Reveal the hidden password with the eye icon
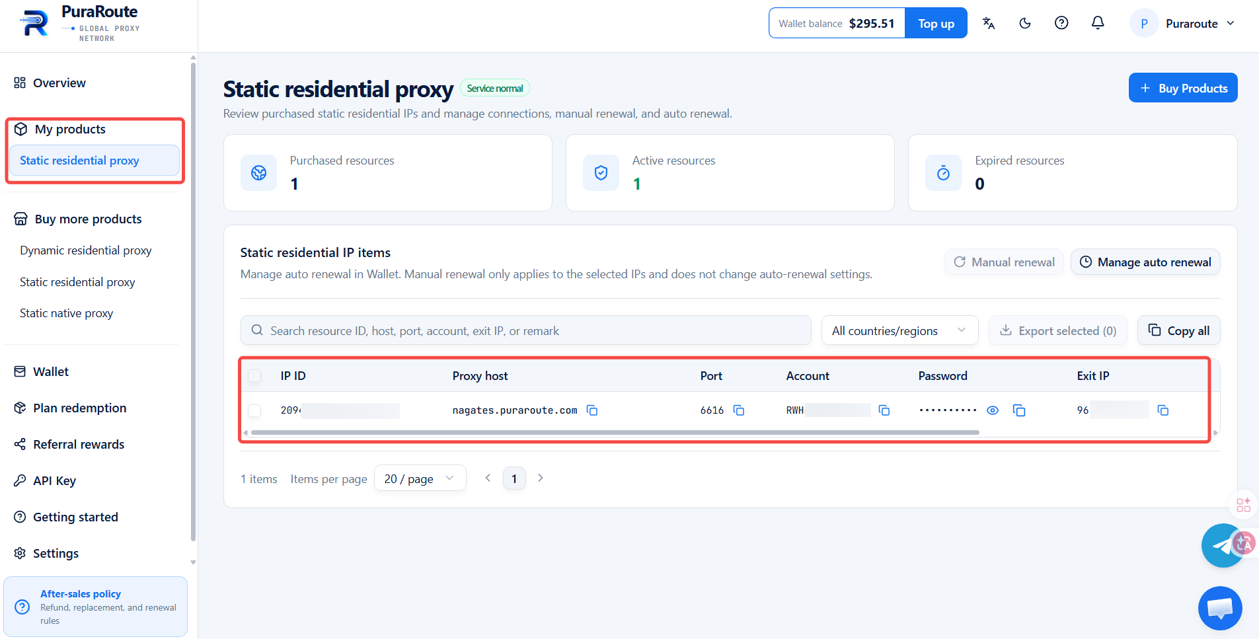The height and width of the screenshot is (639, 1259). tap(993, 410)
